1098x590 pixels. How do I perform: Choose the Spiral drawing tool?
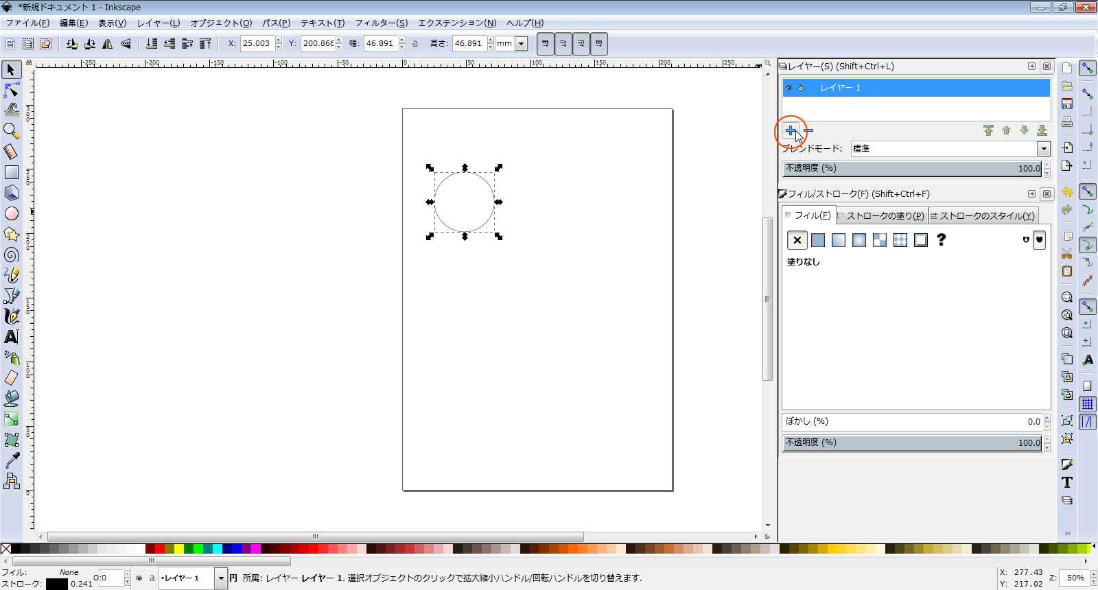point(12,255)
